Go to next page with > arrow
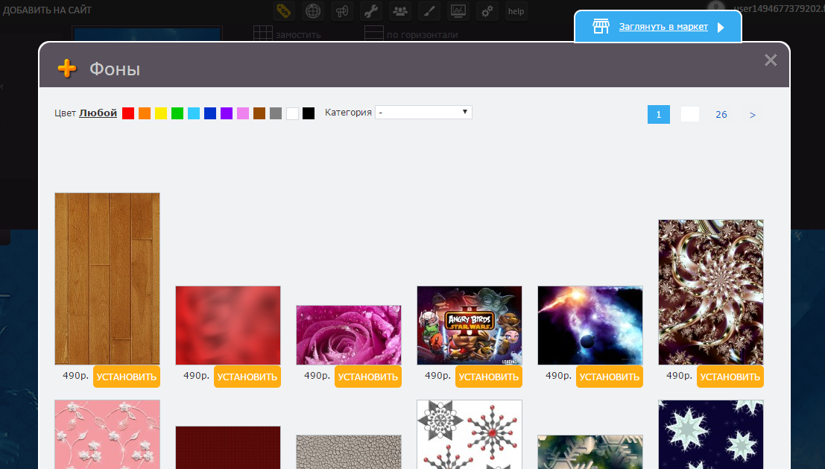The width and height of the screenshot is (825, 469). (x=753, y=115)
